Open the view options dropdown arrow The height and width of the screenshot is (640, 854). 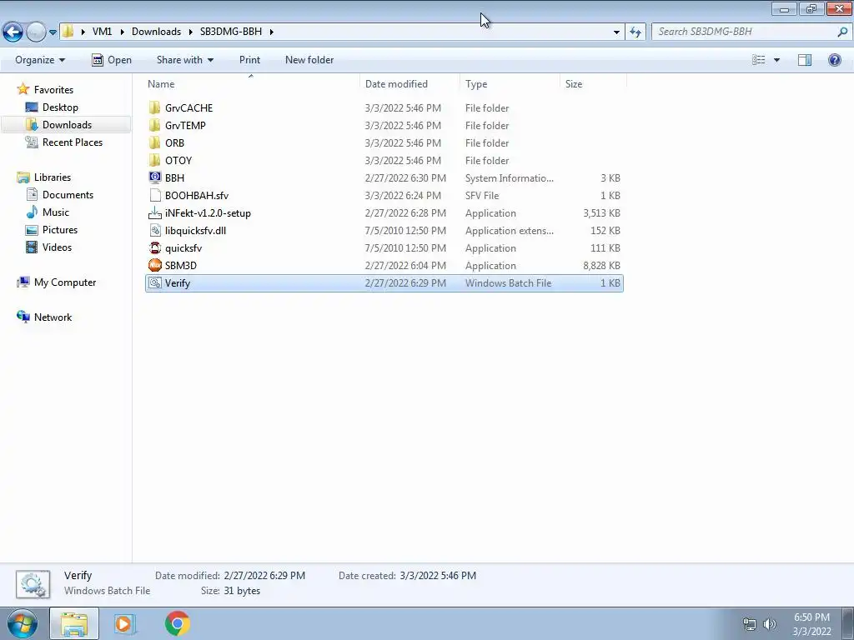coord(776,60)
